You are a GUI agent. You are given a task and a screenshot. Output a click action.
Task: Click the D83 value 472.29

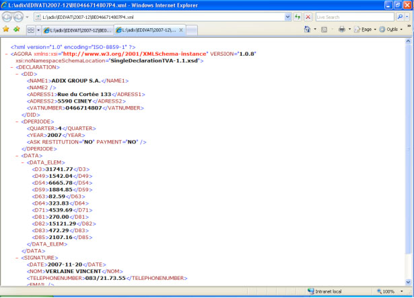(x=59, y=231)
